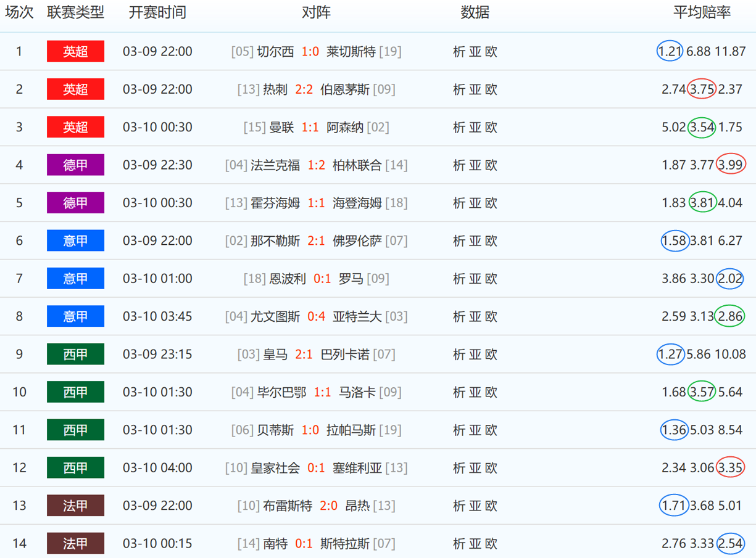756x558 pixels.
Task: Select the 03-10 03:45 kickoff time
Action: coord(157,316)
